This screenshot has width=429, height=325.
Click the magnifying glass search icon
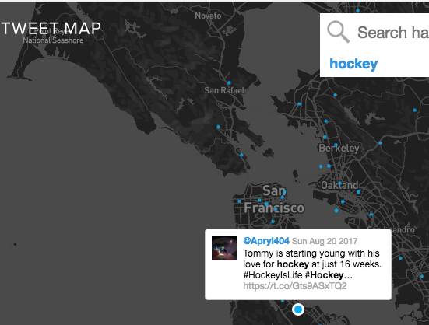(338, 32)
